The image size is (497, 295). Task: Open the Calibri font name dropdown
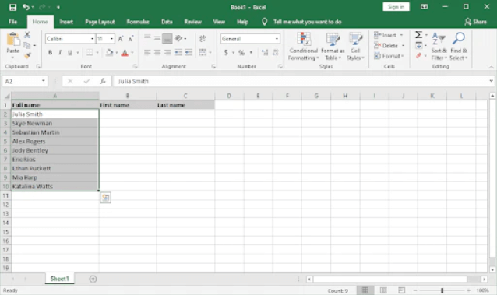click(92, 39)
